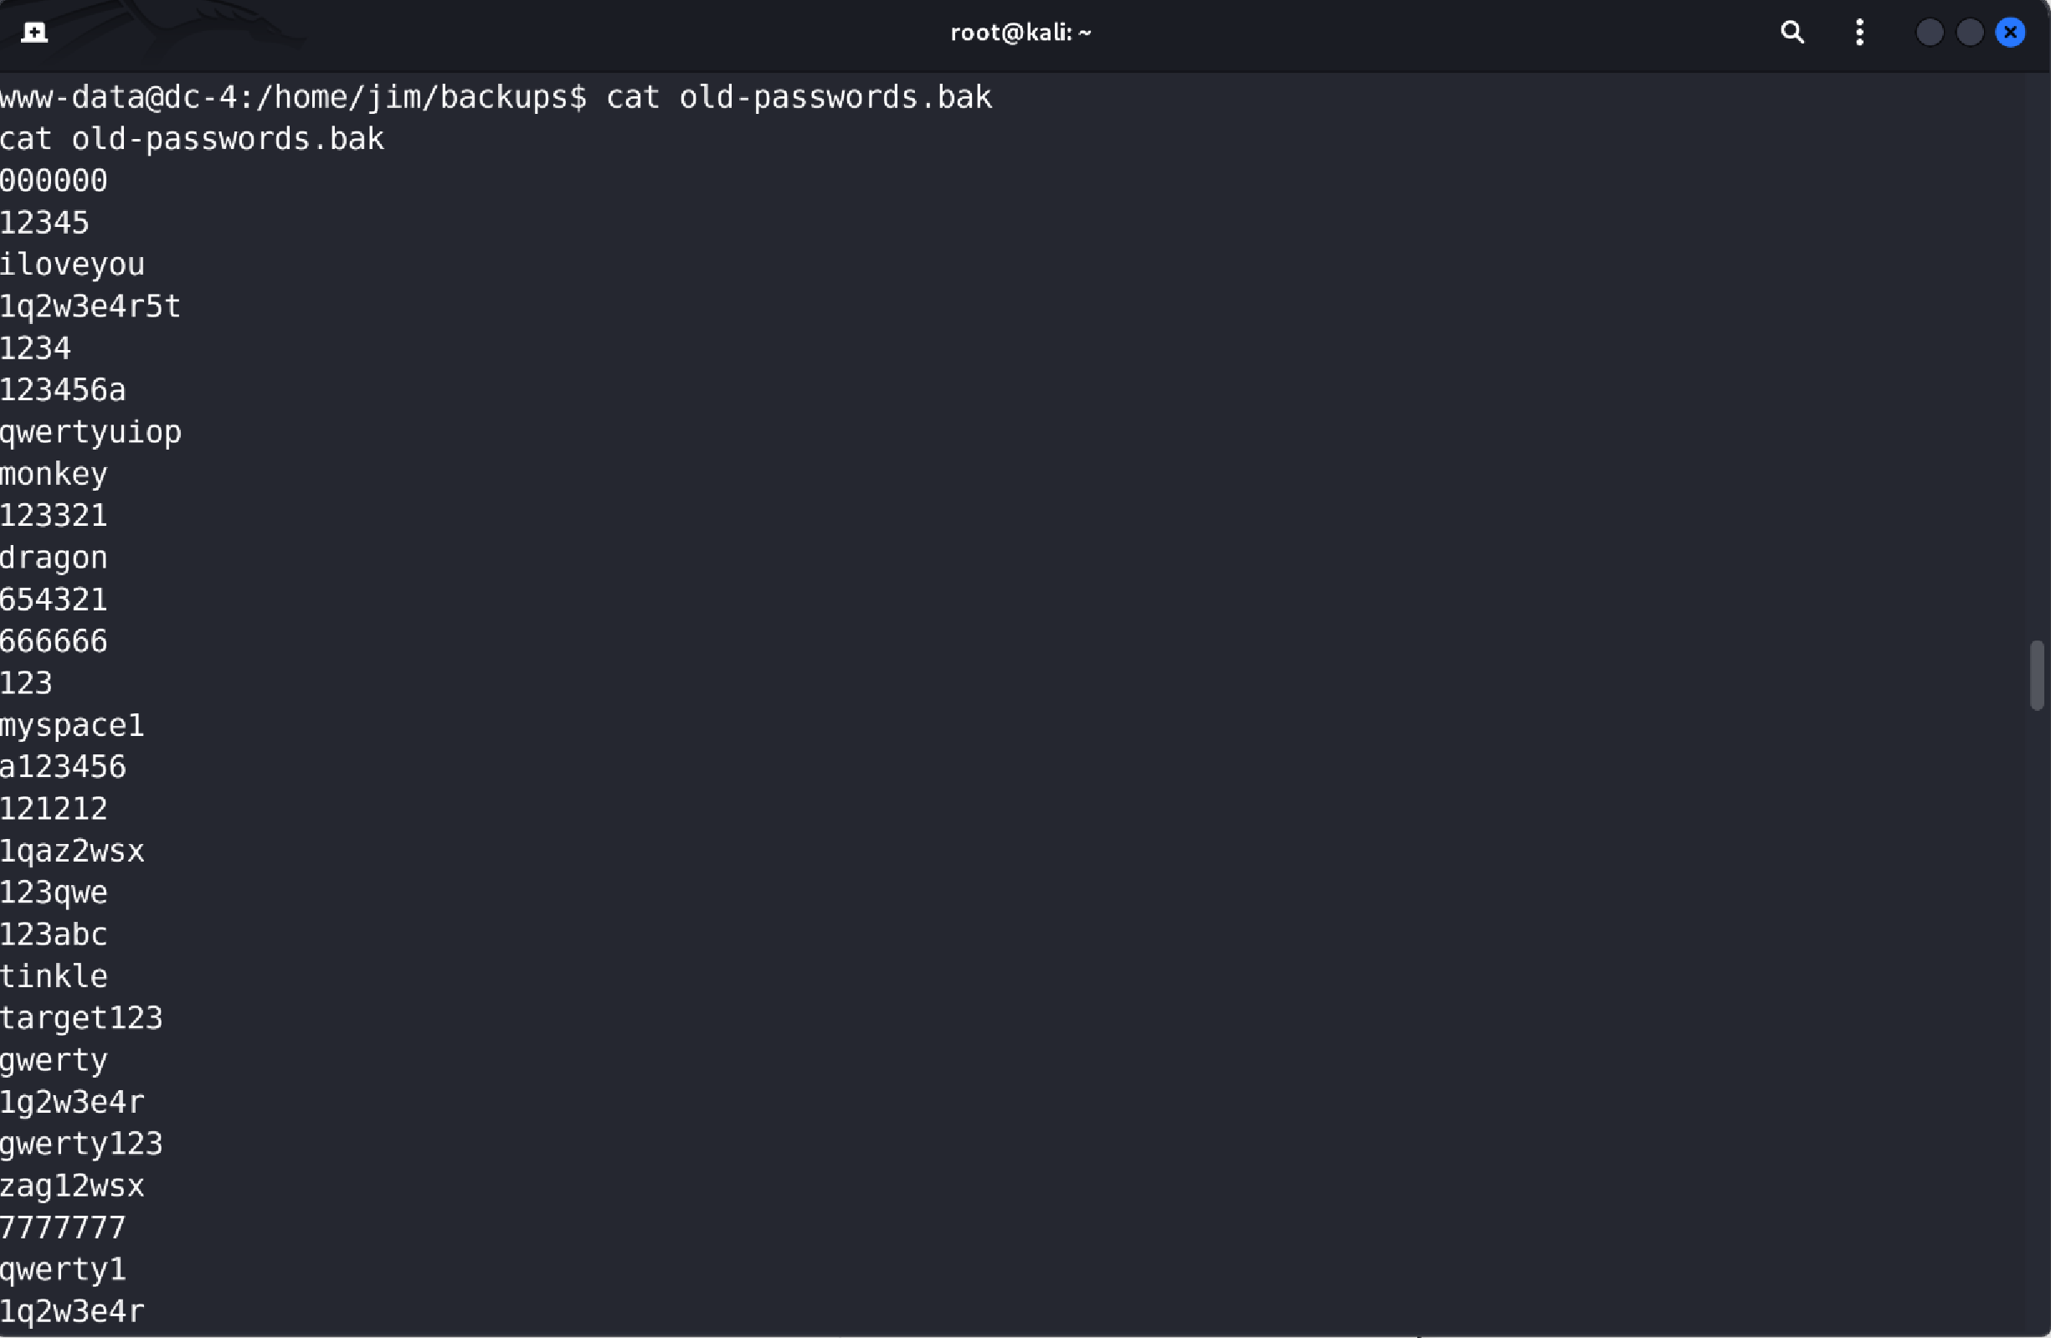Click the old-passwords.bak filename in prompt
Screen dimensions: 2051x1338
(x=835, y=96)
